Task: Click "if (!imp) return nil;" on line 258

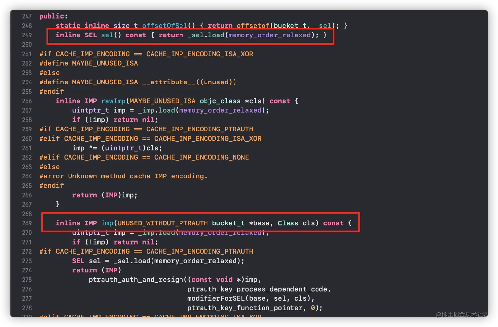Action: tap(115, 120)
